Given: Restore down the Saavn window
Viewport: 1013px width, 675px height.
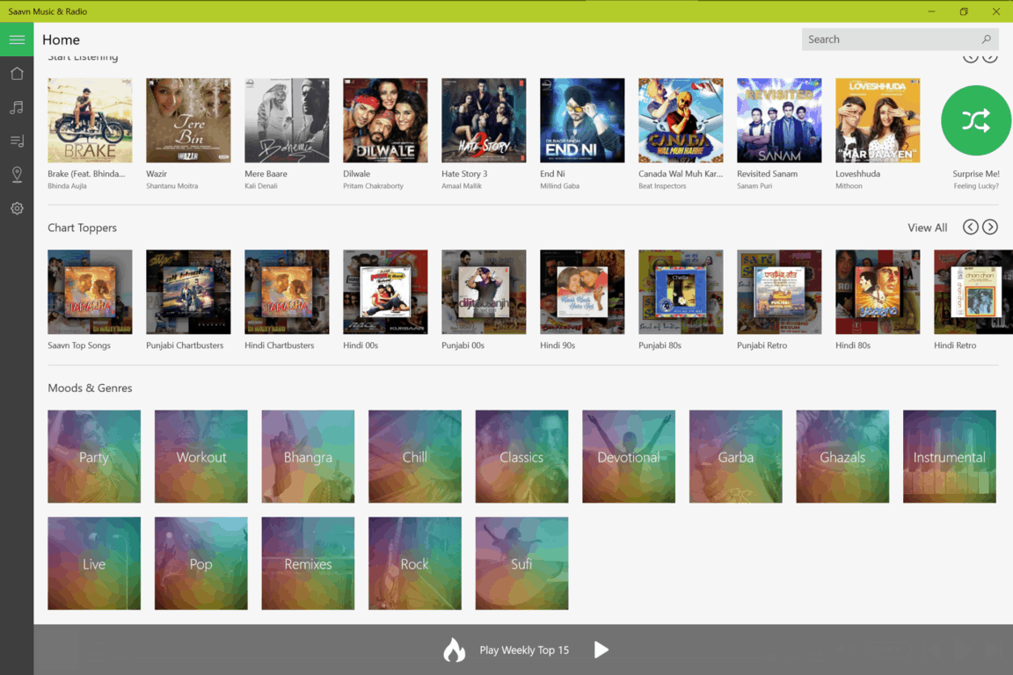Looking at the screenshot, I should point(964,11).
